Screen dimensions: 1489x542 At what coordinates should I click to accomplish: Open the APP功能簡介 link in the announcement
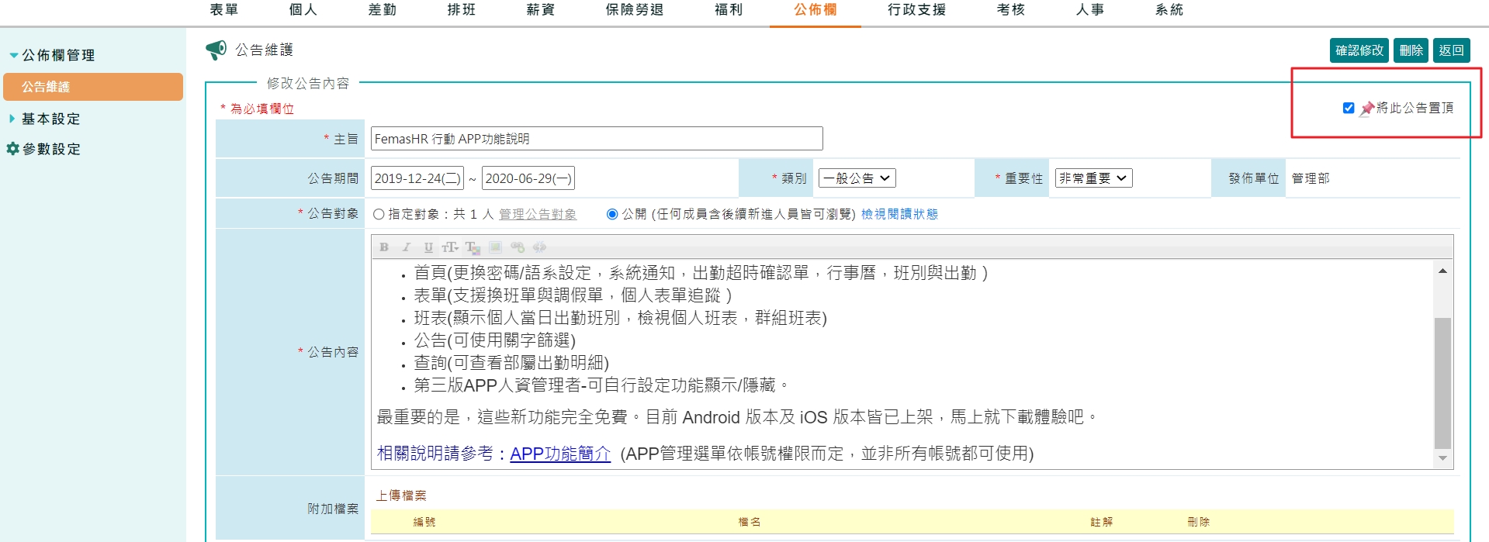coord(560,454)
